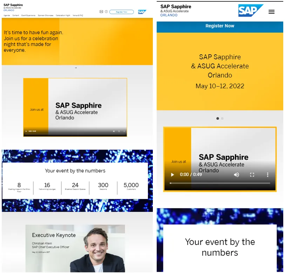The image size is (285, 273).
Task: Click the envelope contact icon in desktop header
Action: 101,12
